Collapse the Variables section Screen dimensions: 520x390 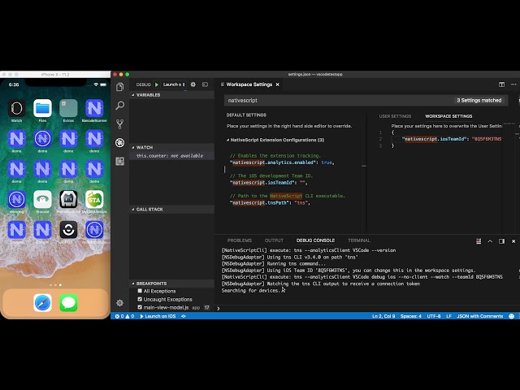point(171,95)
